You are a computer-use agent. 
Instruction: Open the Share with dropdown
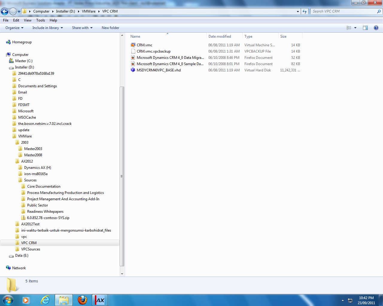click(82, 28)
